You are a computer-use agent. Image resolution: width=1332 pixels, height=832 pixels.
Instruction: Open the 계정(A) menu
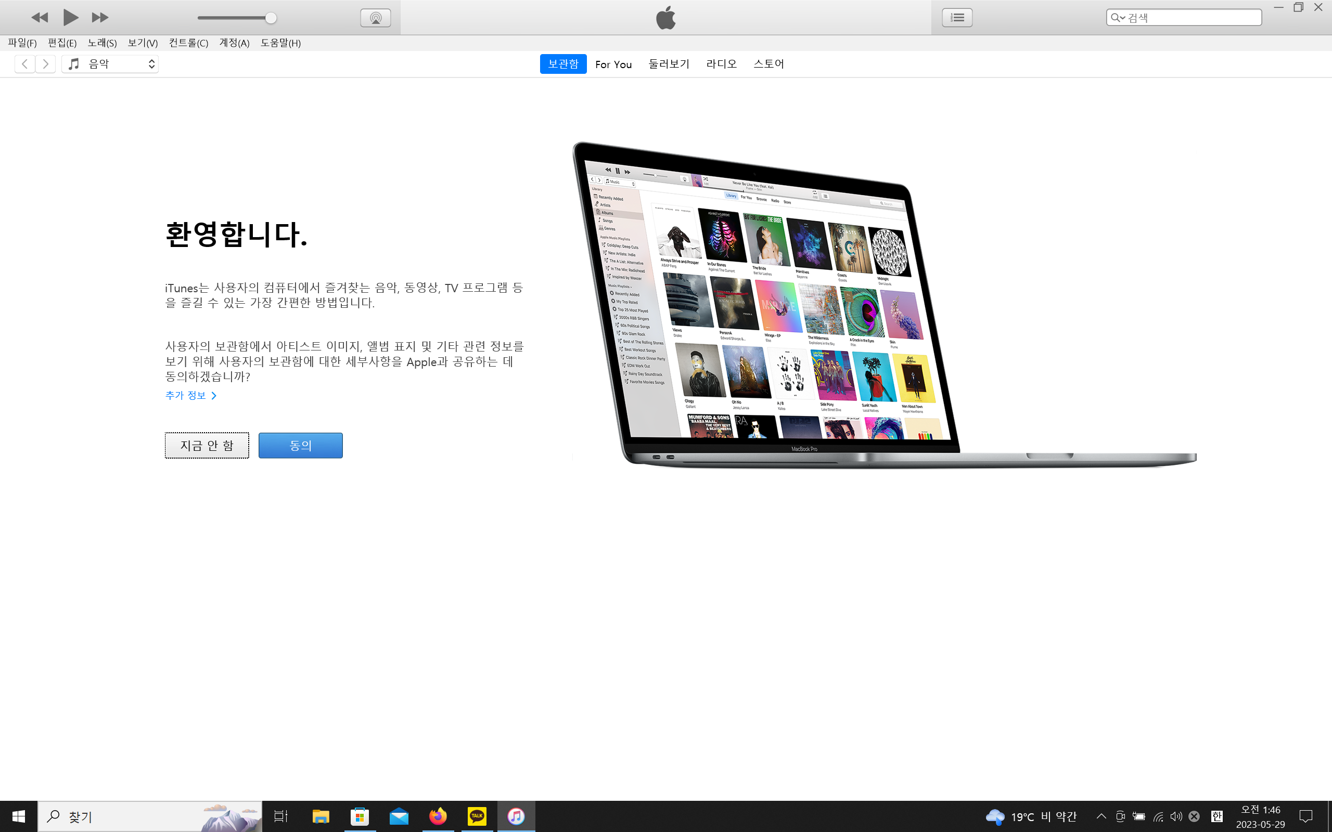tap(234, 43)
